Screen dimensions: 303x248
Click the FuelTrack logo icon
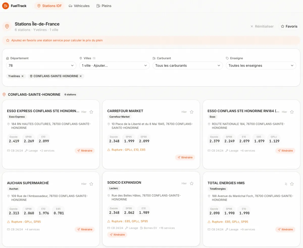(5, 6)
